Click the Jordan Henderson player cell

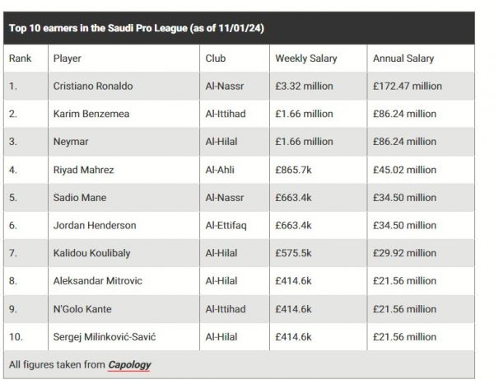[95, 226]
